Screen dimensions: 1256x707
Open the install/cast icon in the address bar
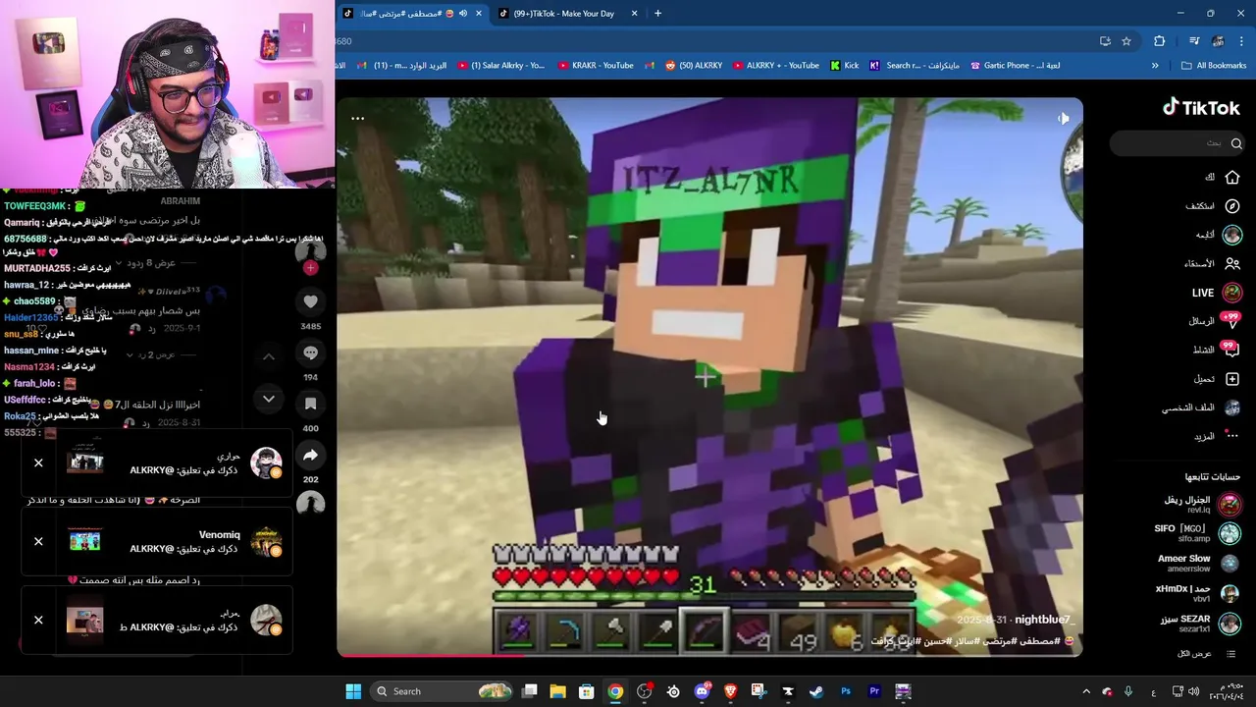[x=1105, y=41]
